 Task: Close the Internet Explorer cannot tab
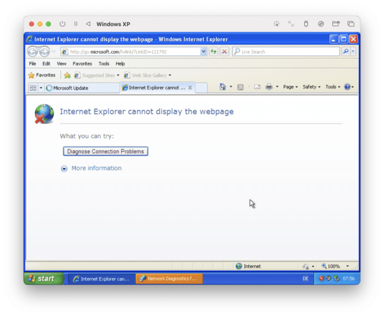pyautogui.click(x=190, y=88)
